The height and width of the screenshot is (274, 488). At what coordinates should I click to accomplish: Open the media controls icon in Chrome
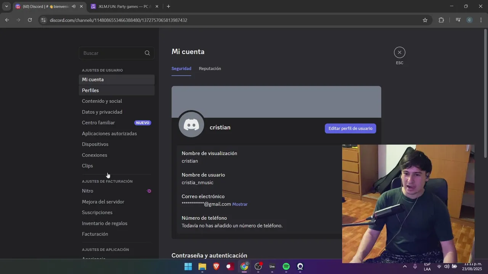(x=458, y=20)
